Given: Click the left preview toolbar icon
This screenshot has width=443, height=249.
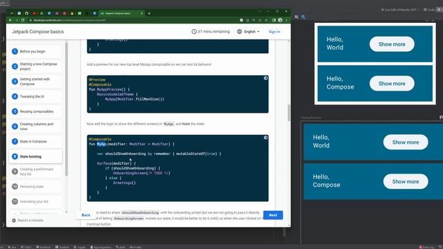Looking at the screenshot, I should click(x=296, y=17).
